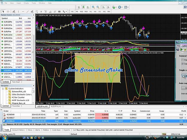
Task: Click the clock periods icon
Action: coord(119,7)
